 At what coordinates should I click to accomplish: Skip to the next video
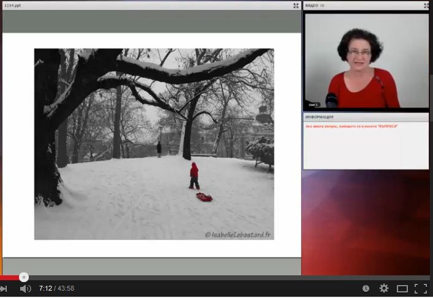point(4,289)
